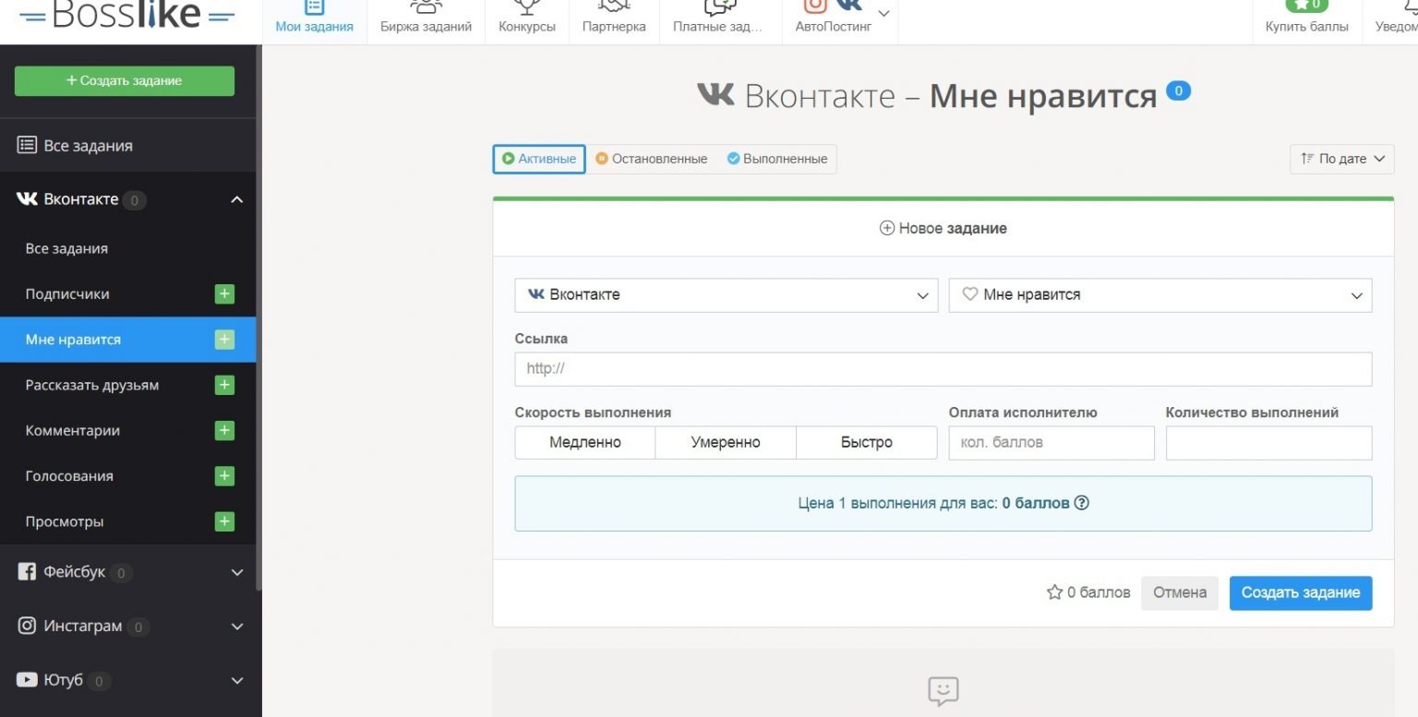Open the По дате sort dropdown

coord(1342,159)
